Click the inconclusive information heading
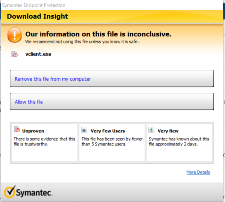 (x=98, y=34)
